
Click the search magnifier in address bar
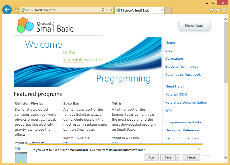[102, 10]
